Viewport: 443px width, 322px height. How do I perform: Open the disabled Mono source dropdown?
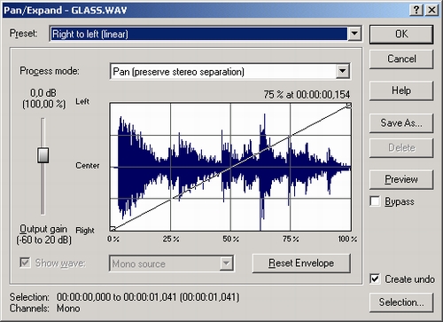pyautogui.click(x=226, y=263)
